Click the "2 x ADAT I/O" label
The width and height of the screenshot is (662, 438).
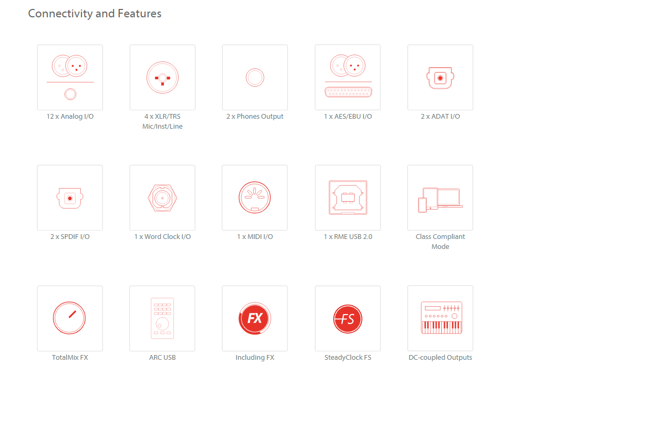pos(440,117)
